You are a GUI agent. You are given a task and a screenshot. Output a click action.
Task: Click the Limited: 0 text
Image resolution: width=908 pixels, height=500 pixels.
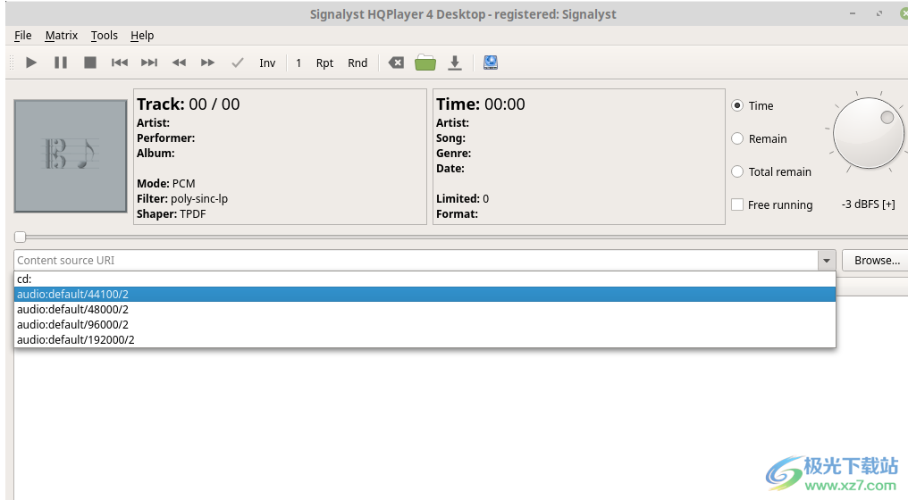click(x=463, y=198)
